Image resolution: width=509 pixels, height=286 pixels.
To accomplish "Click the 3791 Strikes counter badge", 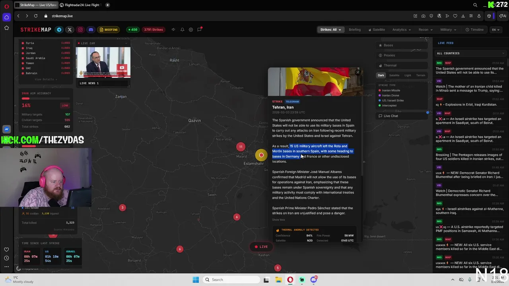I will [x=153, y=30].
